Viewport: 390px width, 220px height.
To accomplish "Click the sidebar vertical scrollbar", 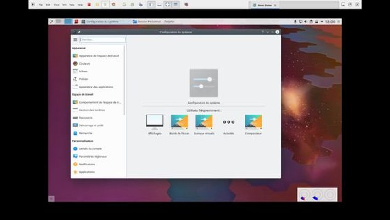I will pos(124,80).
